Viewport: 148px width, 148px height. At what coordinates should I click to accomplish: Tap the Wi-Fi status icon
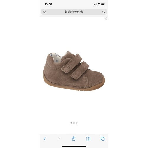[99, 4]
